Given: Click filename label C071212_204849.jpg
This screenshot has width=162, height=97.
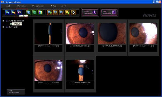Looking at the screenshot, I should tap(49, 82).
